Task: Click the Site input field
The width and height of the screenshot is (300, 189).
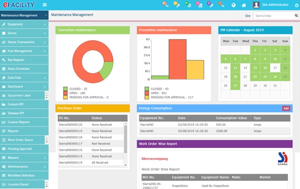Action: tap(274, 15)
